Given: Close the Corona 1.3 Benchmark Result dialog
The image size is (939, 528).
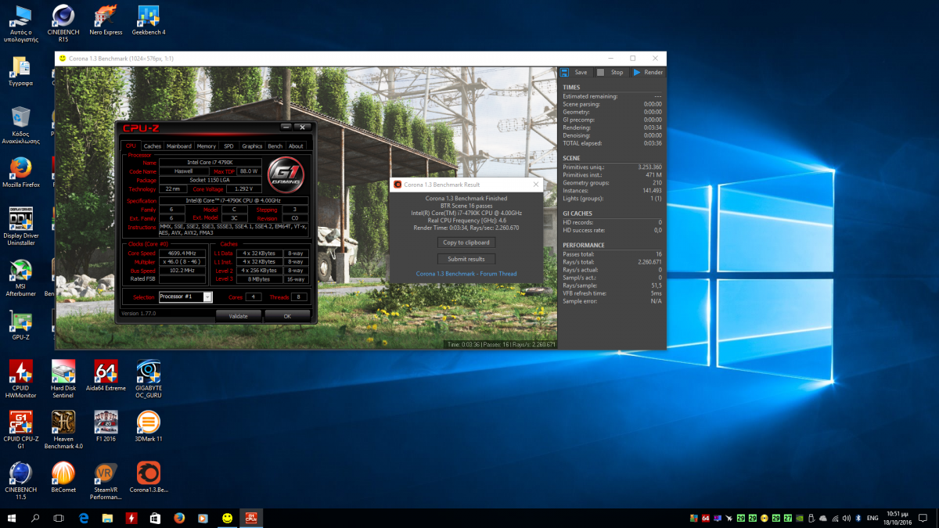Looking at the screenshot, I should 536,185.
